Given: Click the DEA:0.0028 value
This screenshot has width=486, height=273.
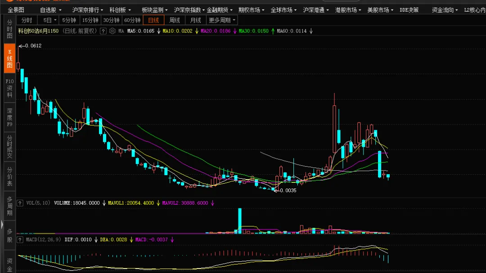Looking at the screenshot, I should (113, 240).
